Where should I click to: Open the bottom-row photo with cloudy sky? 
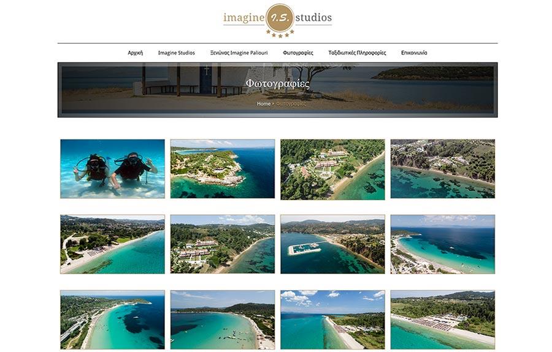(332, 320)
